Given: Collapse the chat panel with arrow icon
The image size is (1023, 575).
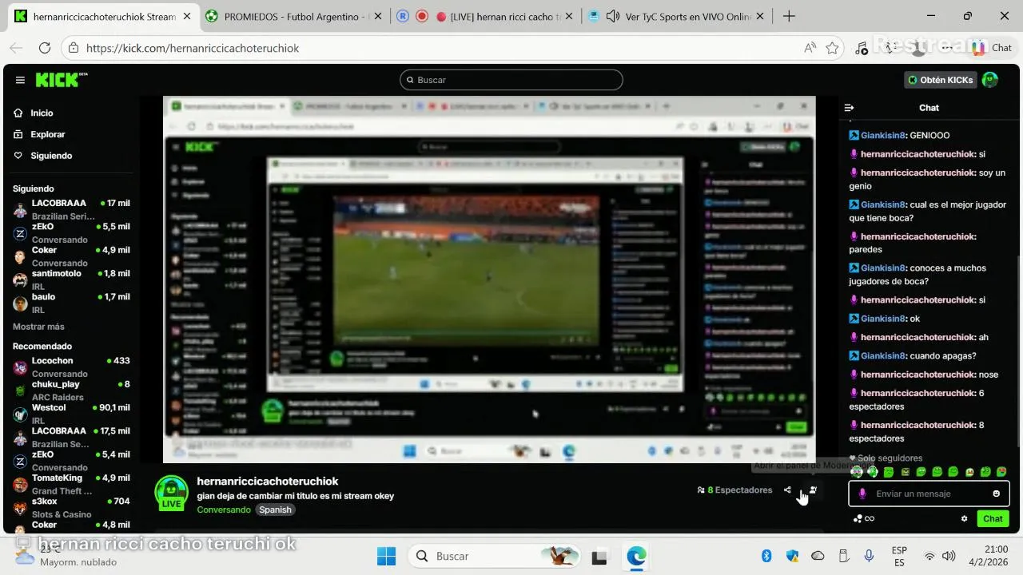Looking at the screenshot, I should click(849, 108).
